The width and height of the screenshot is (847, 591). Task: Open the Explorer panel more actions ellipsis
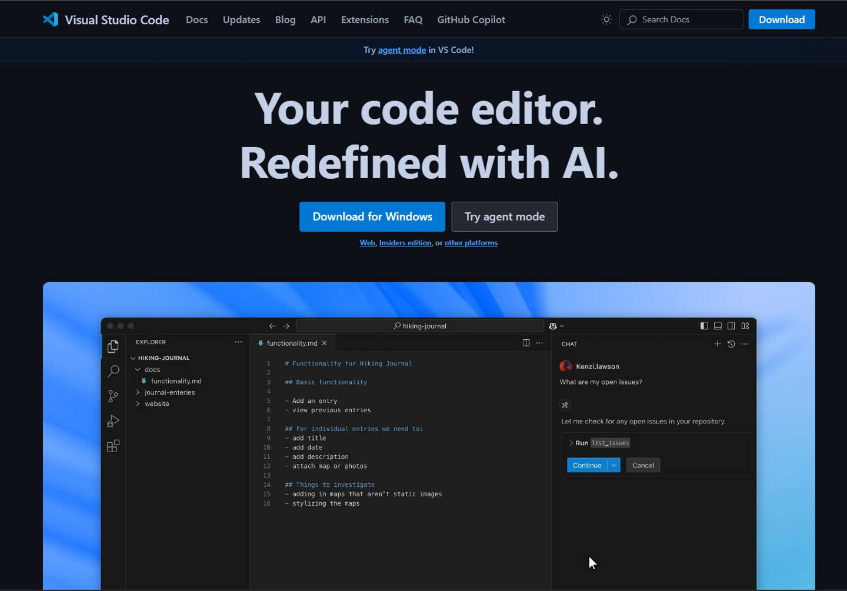pos(238,342)
